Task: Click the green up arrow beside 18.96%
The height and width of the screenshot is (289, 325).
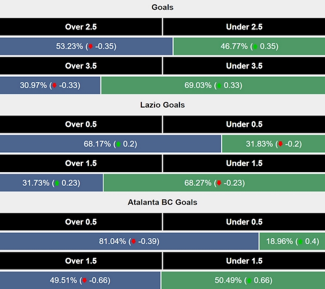Action: click(301, 241)
